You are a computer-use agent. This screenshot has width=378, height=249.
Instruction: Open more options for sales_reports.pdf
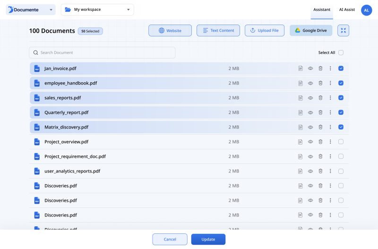pos(330,98)
